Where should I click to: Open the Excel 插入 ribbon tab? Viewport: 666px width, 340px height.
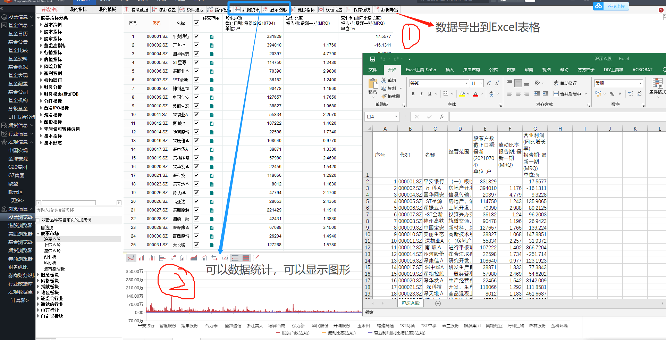pos(449,70)
